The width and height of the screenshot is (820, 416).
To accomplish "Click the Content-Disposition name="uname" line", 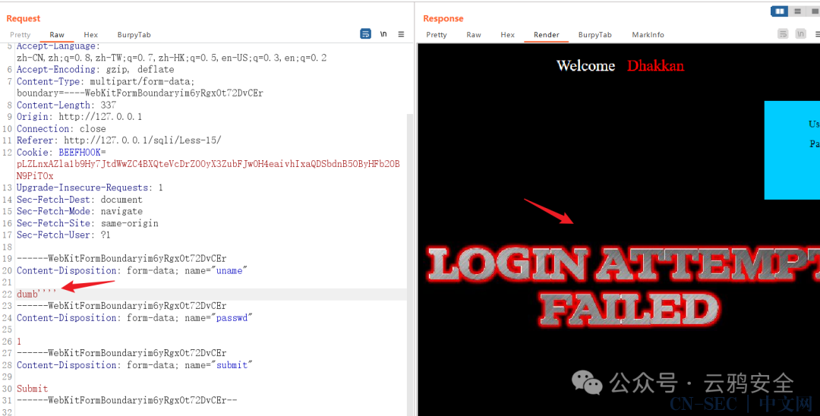I will click(x=131, y=271).
